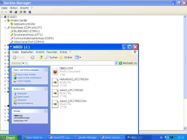Click Explorer Zurück back button
Image resolution: width=187 pixels, height=140 pixels.
tap(19, 57)
